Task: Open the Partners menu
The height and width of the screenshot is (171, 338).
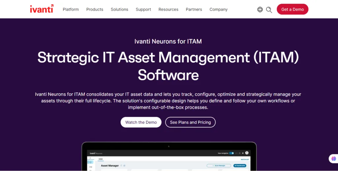Action: [x=194, y=10]
